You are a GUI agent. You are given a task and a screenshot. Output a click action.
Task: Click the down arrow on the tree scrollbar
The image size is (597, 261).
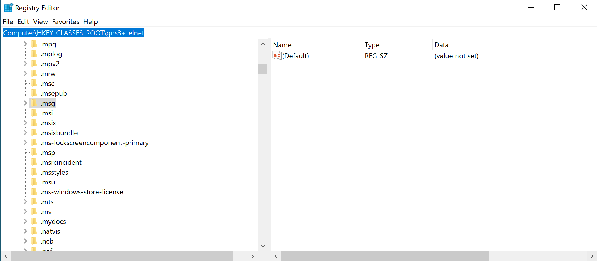click(x=263, y=246)
